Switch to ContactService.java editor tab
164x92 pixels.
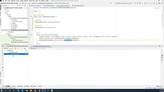[50, 6]
